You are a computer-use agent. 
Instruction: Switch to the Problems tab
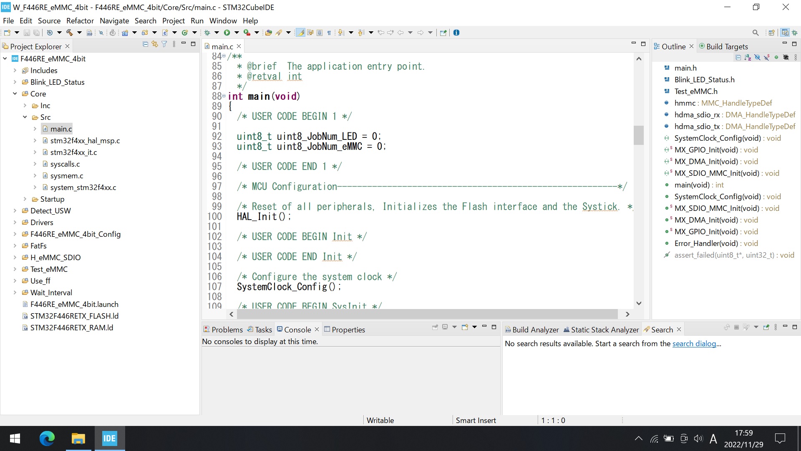(223, 329)
